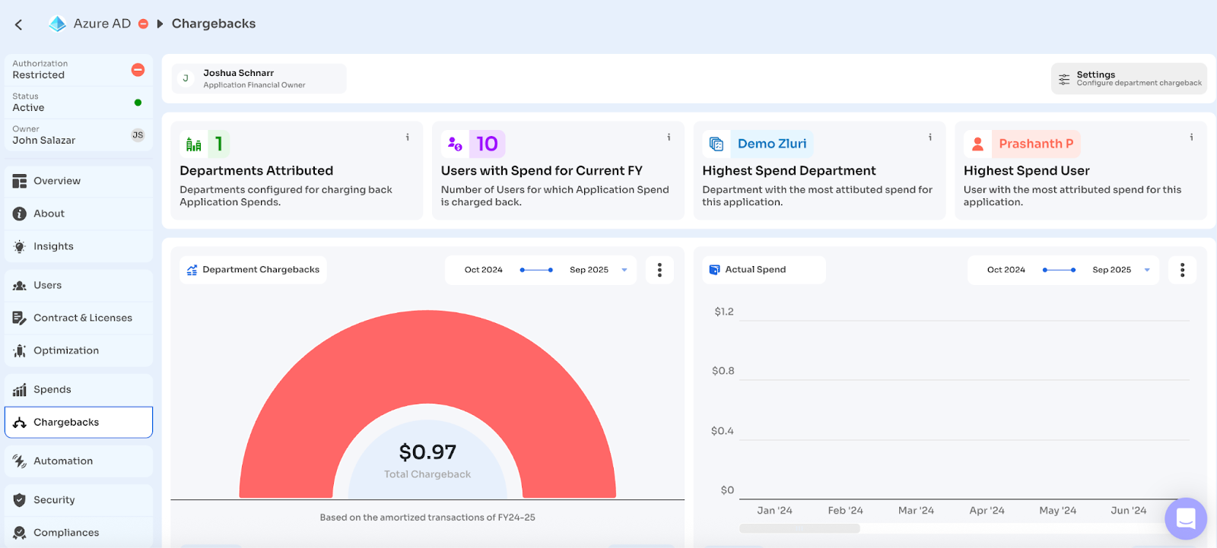Screen dimensions: 1217x548
Task: Click the breadcrumb arrow before Chargebacks
Action: [x=160, y=24]
